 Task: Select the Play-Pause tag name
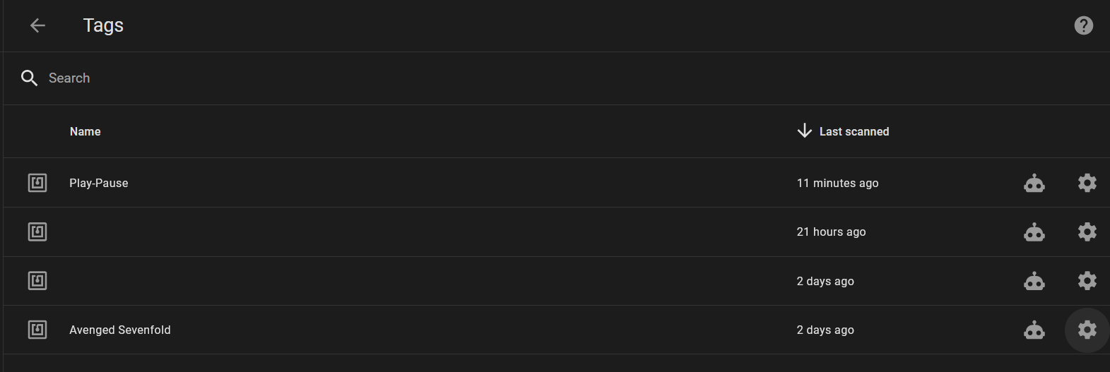(99, 183)
